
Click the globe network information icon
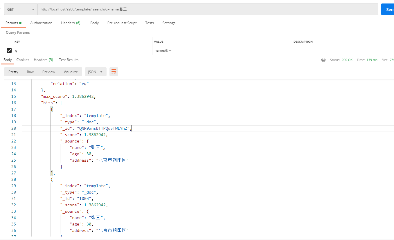pyautogui.click(x=323, y=60)
